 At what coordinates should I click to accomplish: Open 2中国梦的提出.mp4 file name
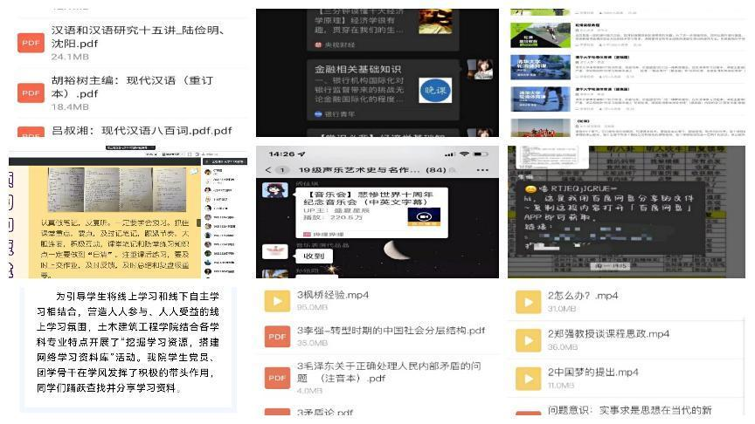tap(592, 373)
